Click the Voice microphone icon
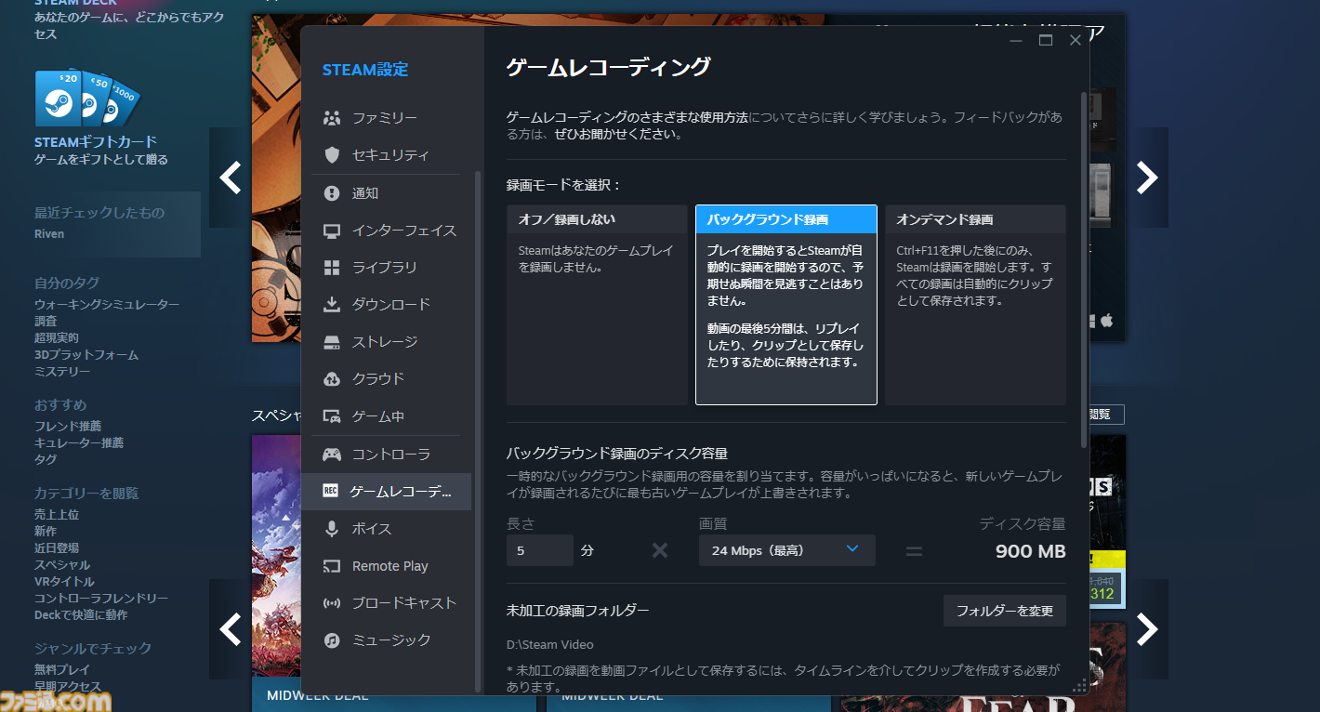This screenshot has width=1320, height=712. coord(331,529)
